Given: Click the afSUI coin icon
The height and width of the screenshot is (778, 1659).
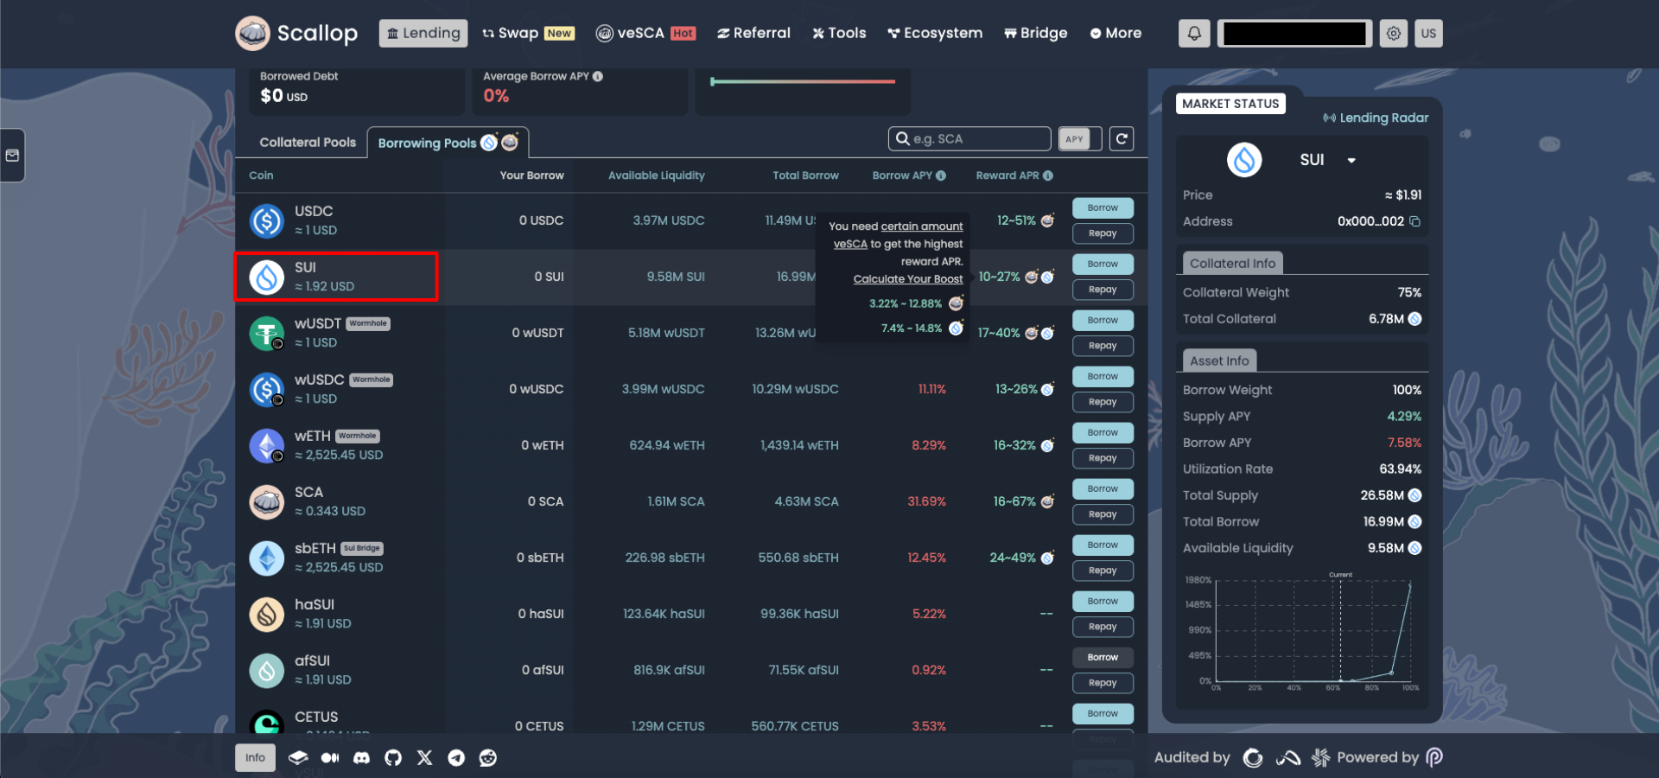Looking at the screenshot, I should [x=267, y=670].
